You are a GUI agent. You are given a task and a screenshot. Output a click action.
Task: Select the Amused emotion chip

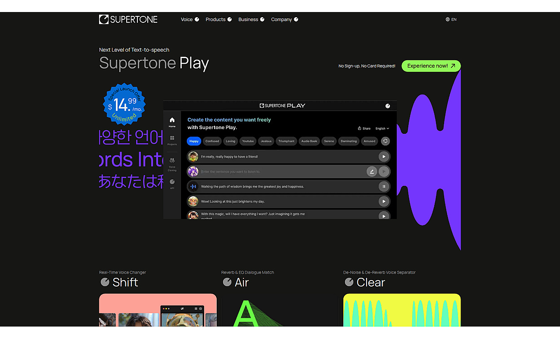pos(370,141)
